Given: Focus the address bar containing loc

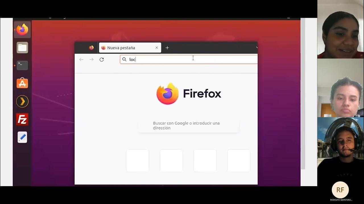Looking at the screenshot, I should point(189,59).
